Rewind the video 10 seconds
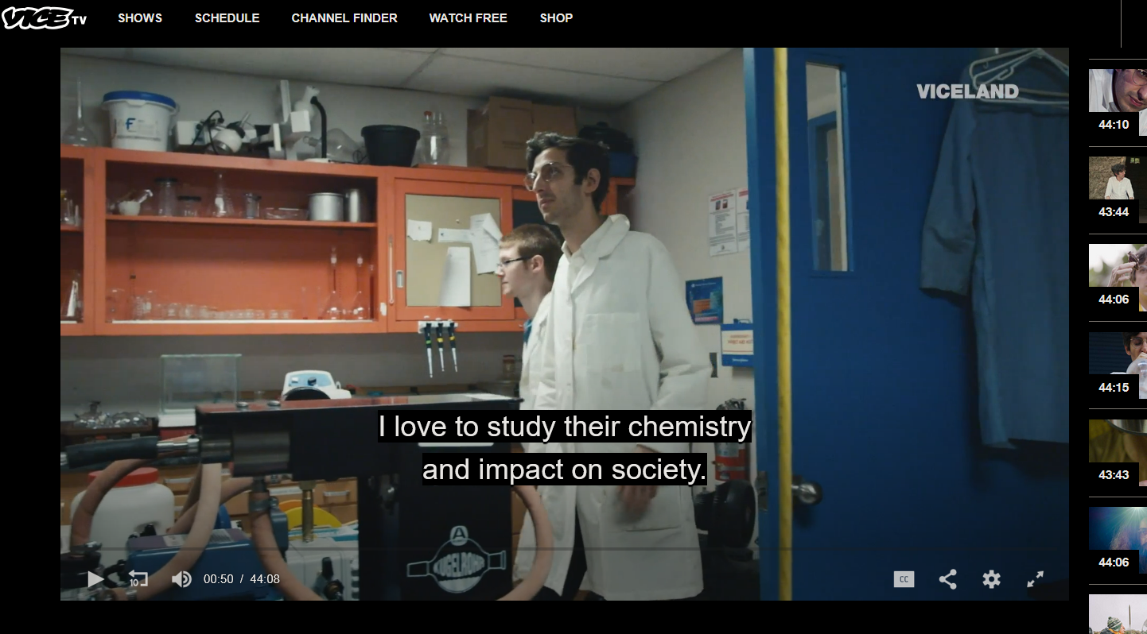Viewport: 1147px width, 634px height. click(138, 579)
